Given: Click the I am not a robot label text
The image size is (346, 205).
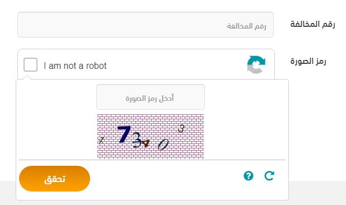Looking at the screenshot, I should (75, 66).
